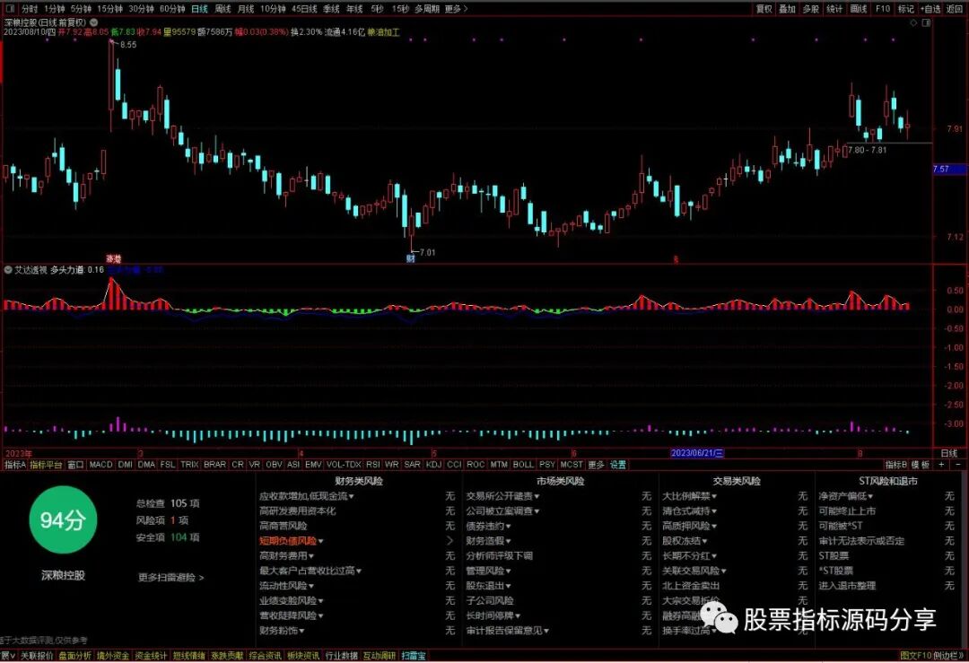Viewport: 969px width, 663px height.
Task: Select the 季线 period
Action: tap(331, 9)
